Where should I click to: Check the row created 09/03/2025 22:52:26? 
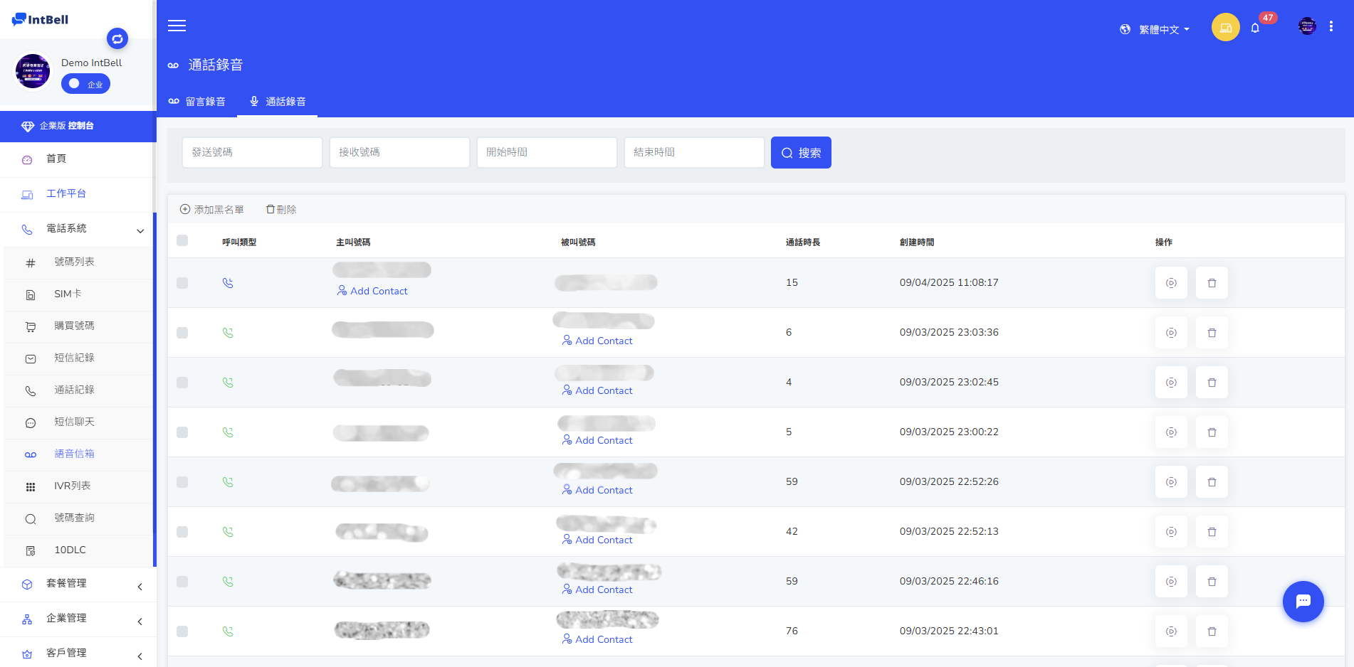pos(182,482)
